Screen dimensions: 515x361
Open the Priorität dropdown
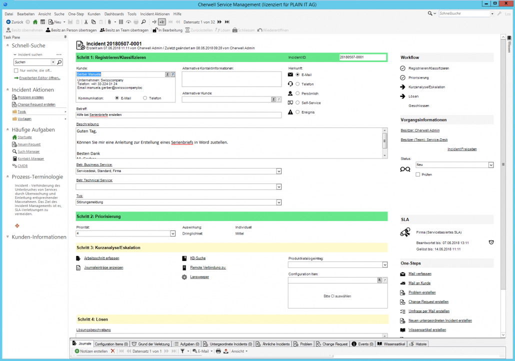tap(173, 233)
